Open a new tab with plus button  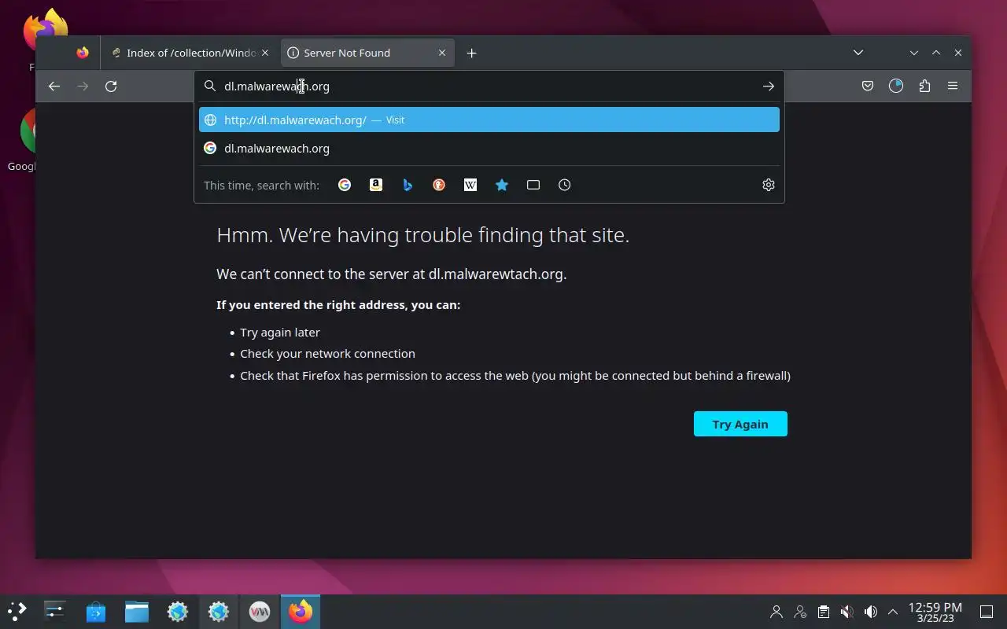click(x=471, y=53)
